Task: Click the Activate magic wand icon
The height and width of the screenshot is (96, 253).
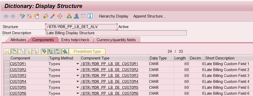Action: point(53,16)
